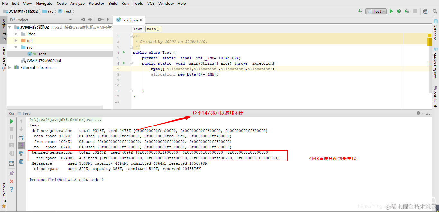Viewport: 439px width, 212px height.
Task: Open Project panel gear settings dropdown
Action: click(x=101, y=20)
